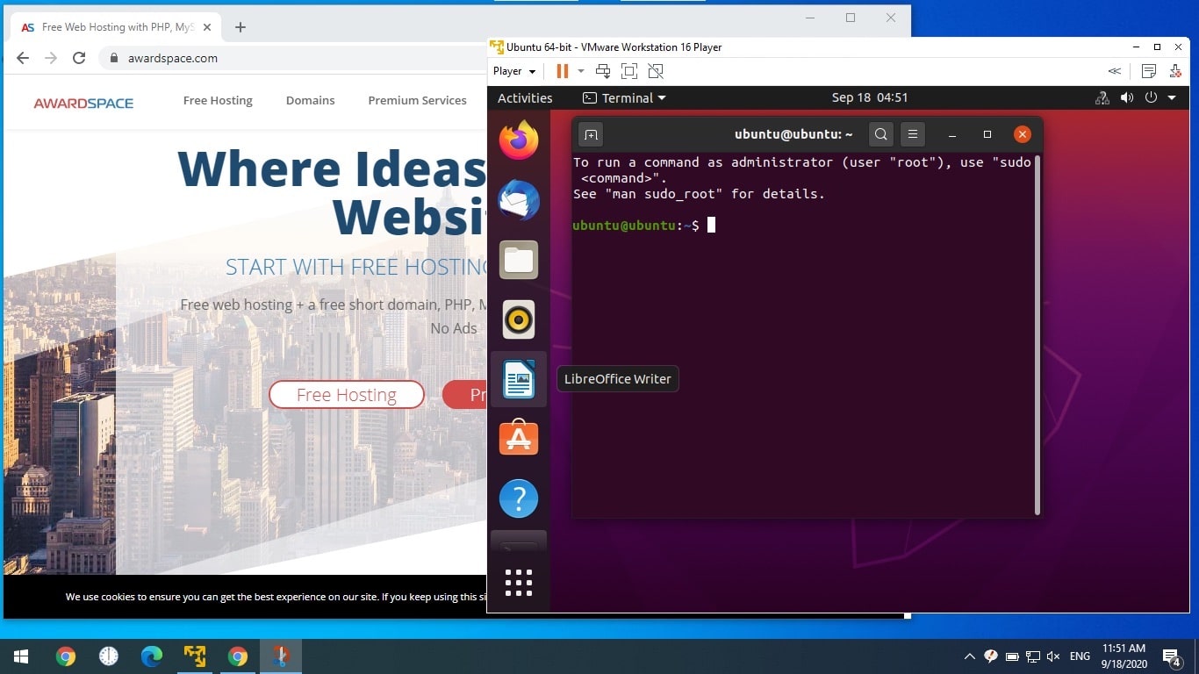Image resolution: width=1199 pixels, height=674 pixels.
Task: Click the white Free Hosting button
Action: 347,395
